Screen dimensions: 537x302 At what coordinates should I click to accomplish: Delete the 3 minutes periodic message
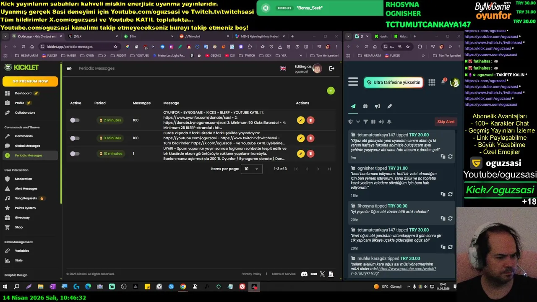click(x=310, y=138)
